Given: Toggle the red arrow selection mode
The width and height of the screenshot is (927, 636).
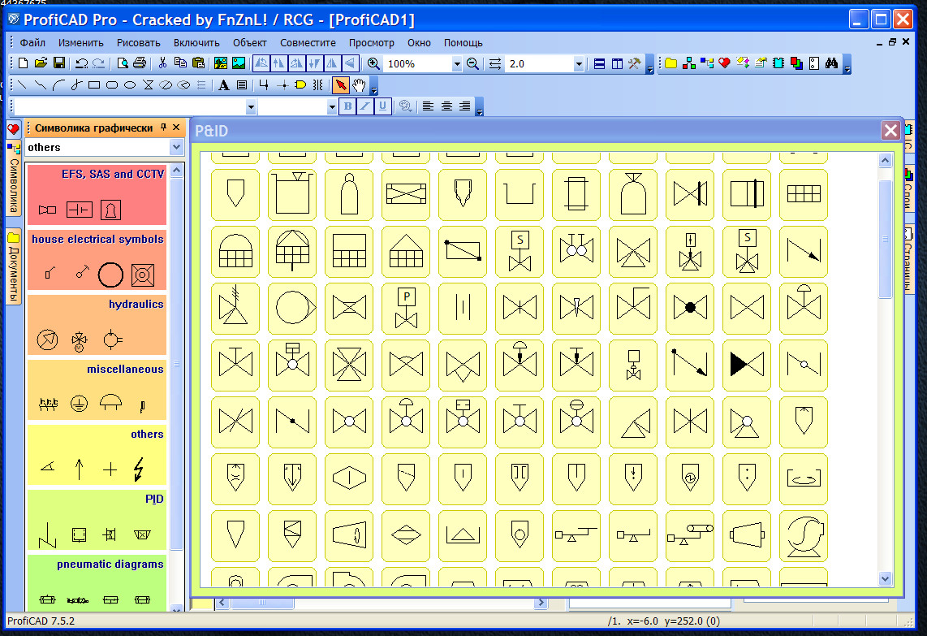Looking at the screenshot, I should 341,85.
